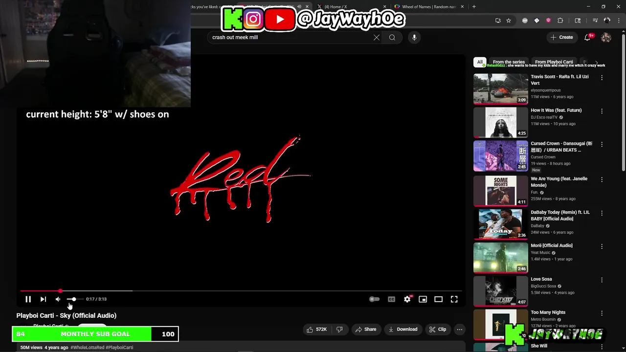Open options for Love Sosa

[602, 280]
